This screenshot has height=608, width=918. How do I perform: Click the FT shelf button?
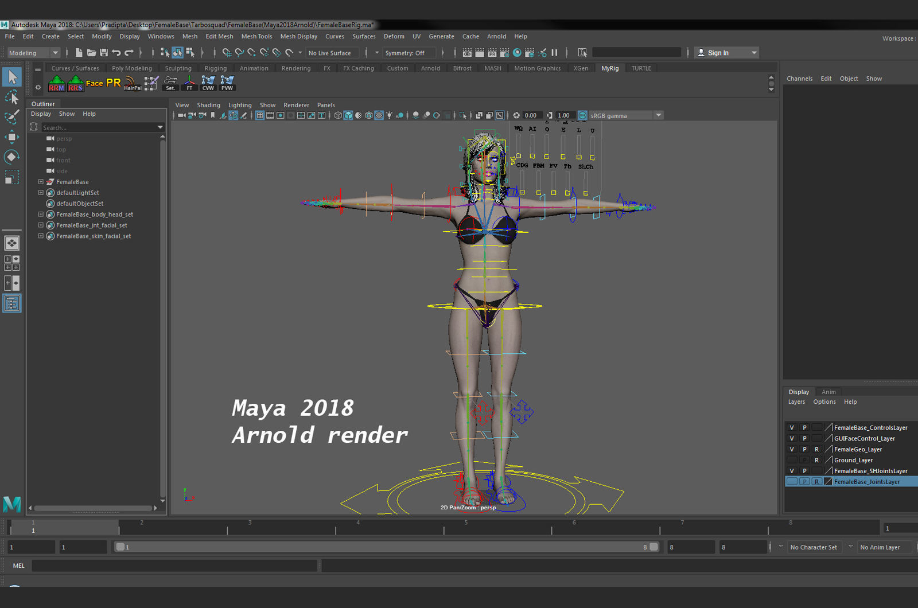coord(189,84)
